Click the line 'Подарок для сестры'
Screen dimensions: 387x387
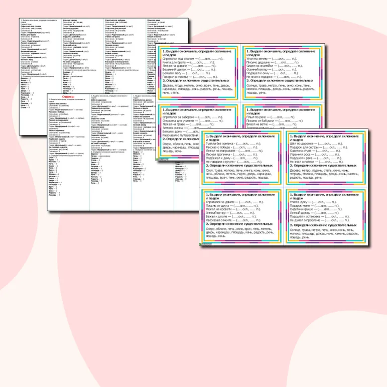319,147
